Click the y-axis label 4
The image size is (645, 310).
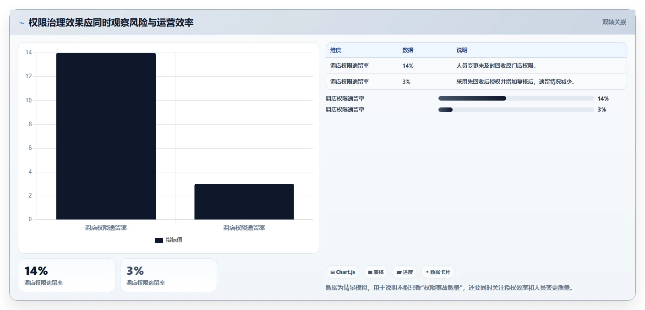[x=30, y=172]
